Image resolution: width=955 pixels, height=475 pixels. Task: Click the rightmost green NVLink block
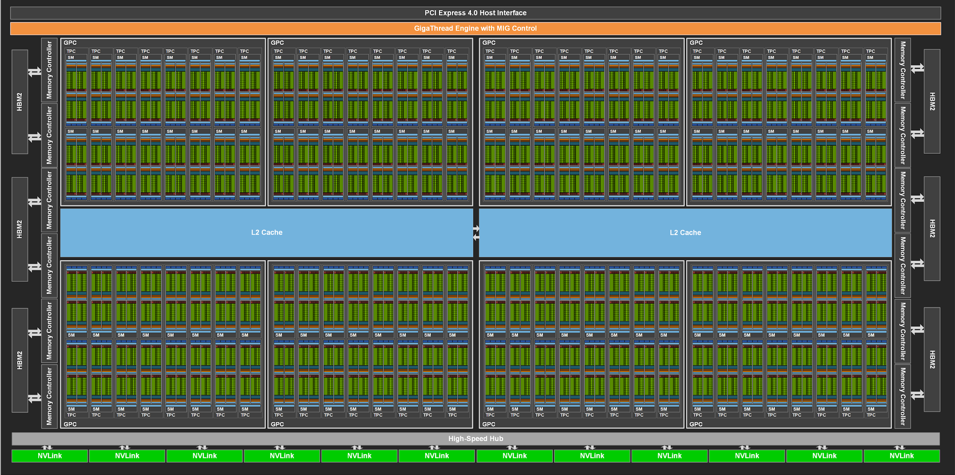tap(901, 456)
